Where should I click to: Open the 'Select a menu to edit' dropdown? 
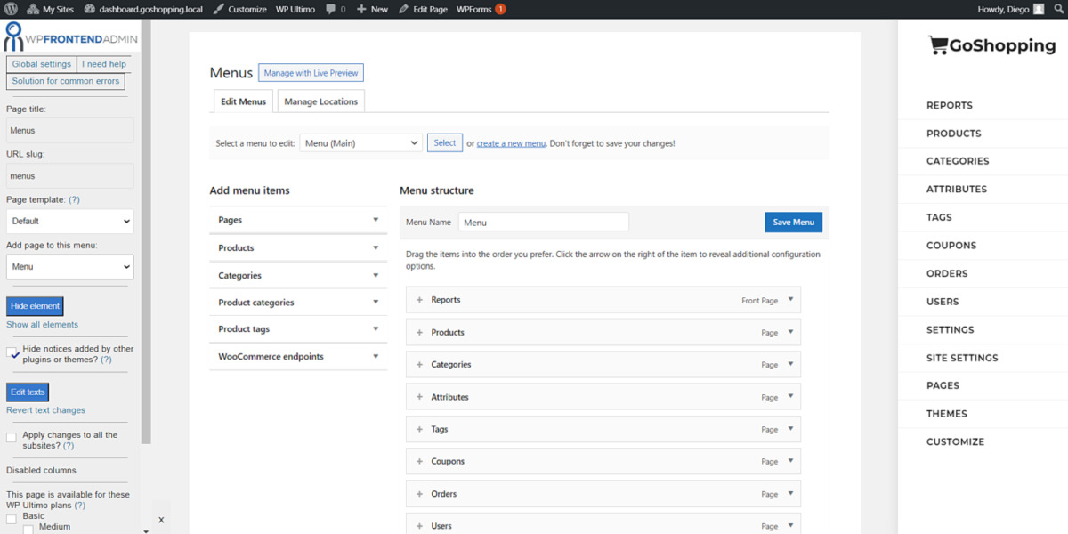[360, 142]
